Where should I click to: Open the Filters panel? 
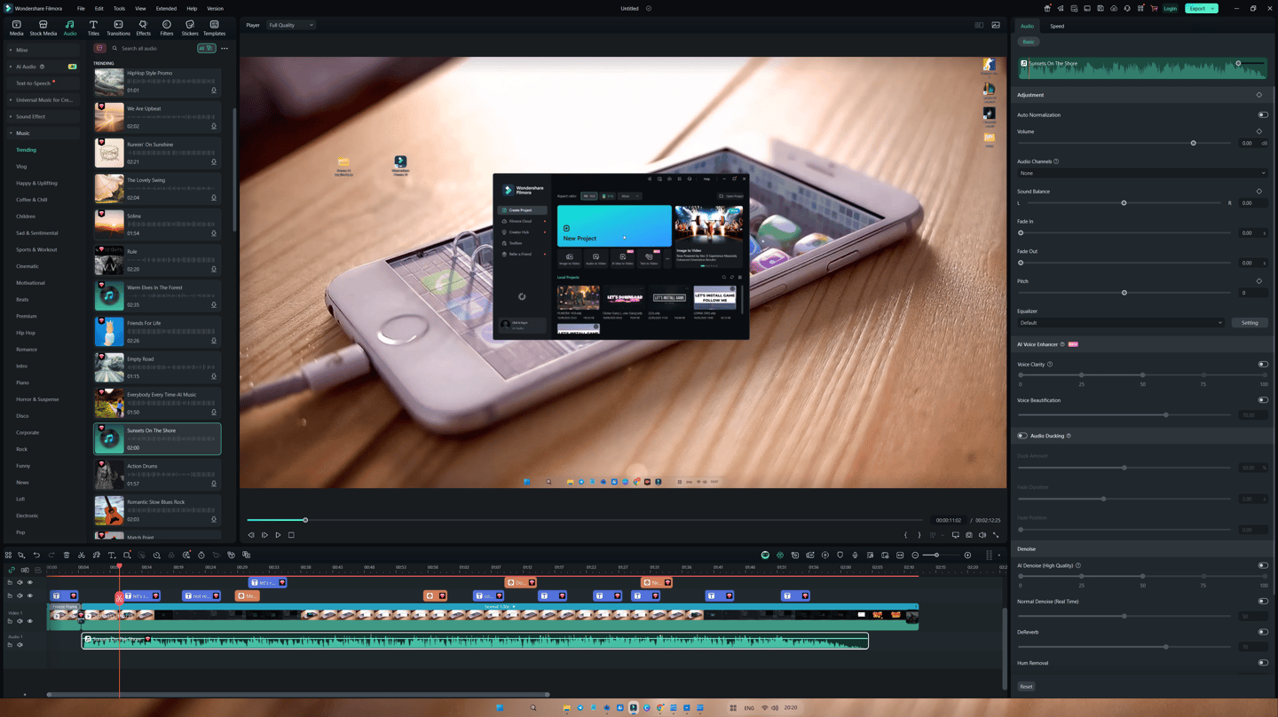tap(167, 28)
